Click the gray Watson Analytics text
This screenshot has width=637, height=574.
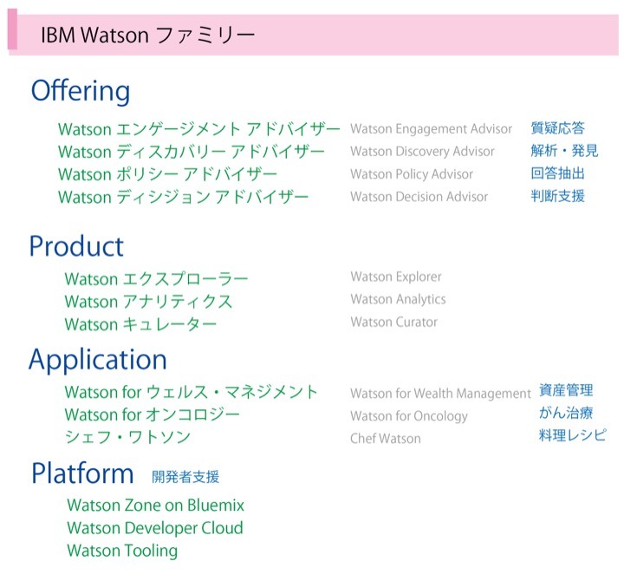pyautogui.click(x=398, y=299)
